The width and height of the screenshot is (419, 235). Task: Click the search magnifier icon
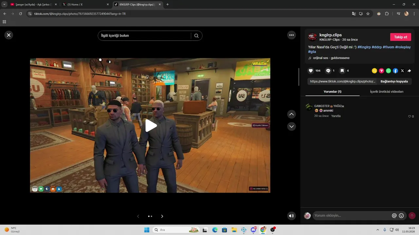click(196, 36)
